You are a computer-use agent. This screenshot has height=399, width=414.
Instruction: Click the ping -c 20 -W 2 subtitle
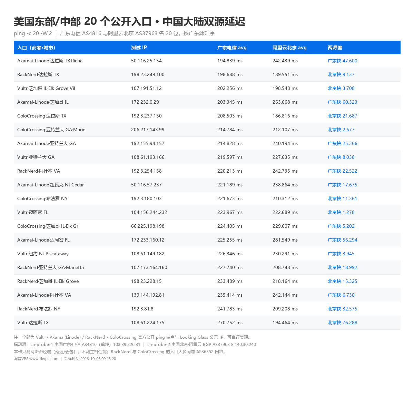[33, 33]
